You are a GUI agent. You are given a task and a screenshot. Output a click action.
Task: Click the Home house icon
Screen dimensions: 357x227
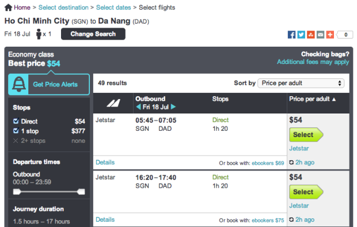(9, 7)
